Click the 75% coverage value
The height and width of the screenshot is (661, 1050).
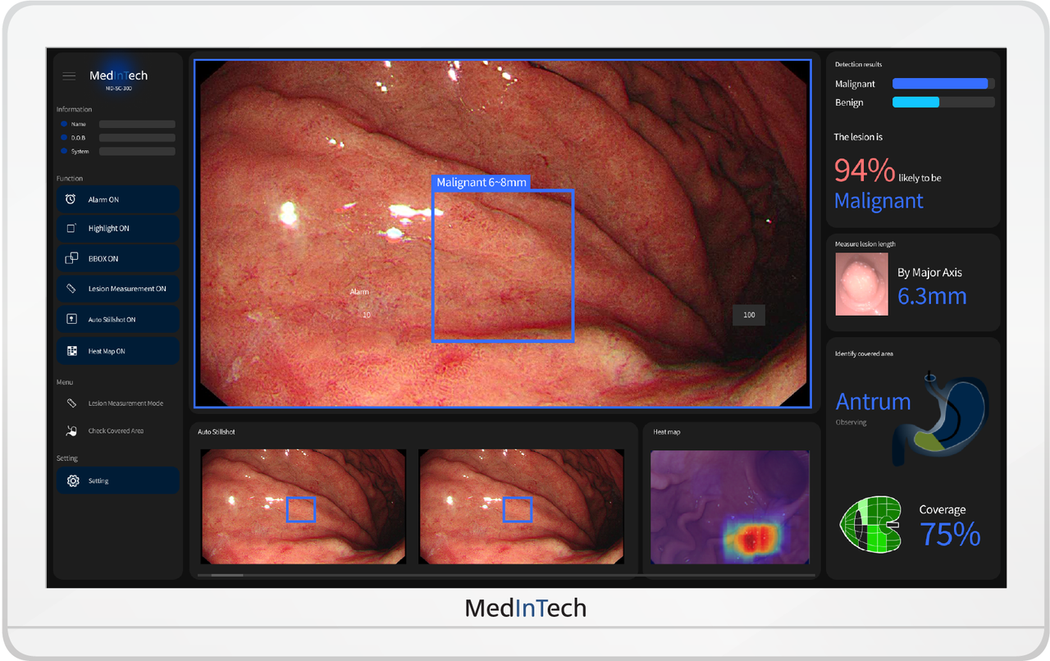point(950,535)
